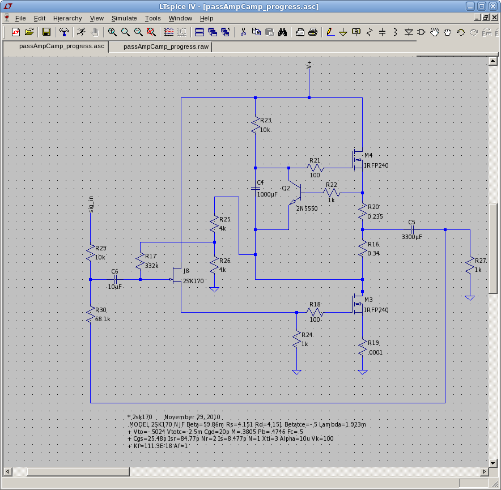Cut with the scissors icon
501x490 pixels.
(243, 32)
